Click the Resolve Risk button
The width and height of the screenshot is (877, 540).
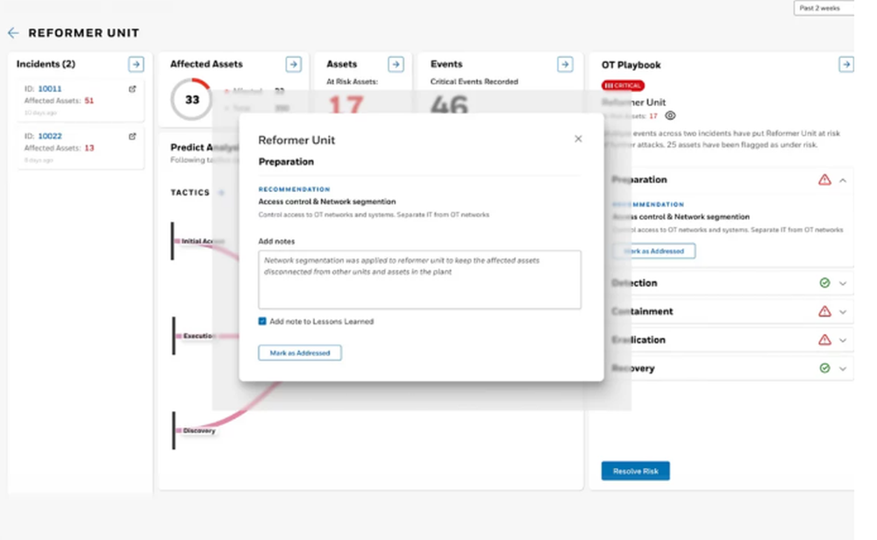(x=635, y=472)
